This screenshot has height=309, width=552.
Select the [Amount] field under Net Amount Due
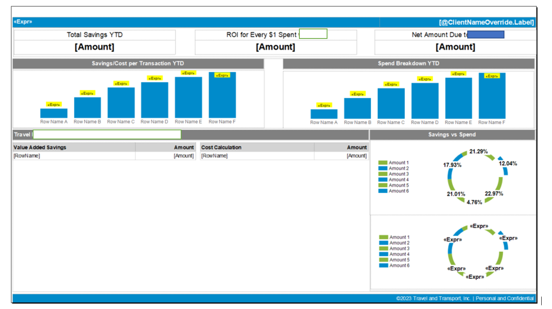(x=455, y=47)
